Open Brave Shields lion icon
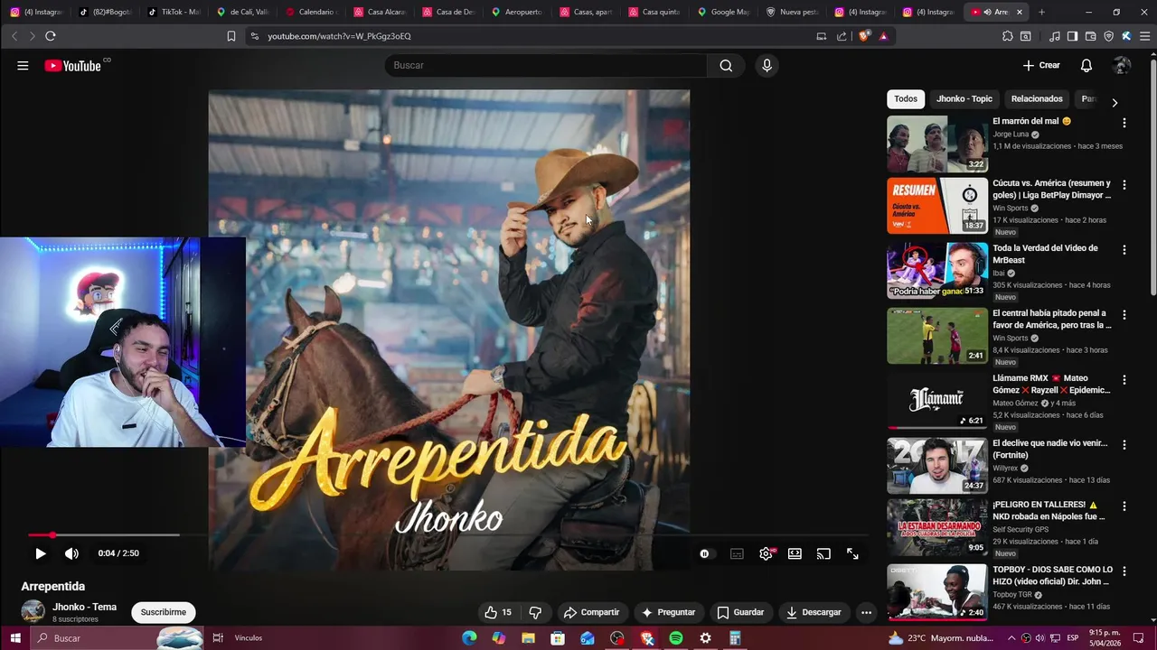 pos(863,36)
